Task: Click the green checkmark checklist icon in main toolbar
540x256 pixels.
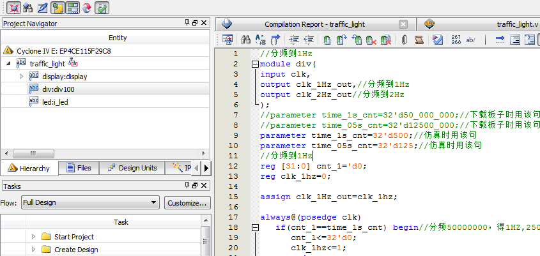Action: [x=102, y=8]
